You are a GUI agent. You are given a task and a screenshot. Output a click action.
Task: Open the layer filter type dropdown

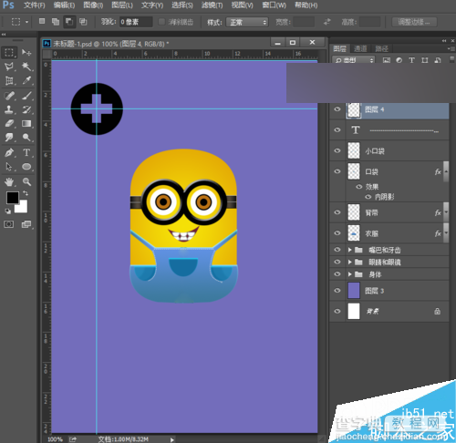click(x=354, y=60)
